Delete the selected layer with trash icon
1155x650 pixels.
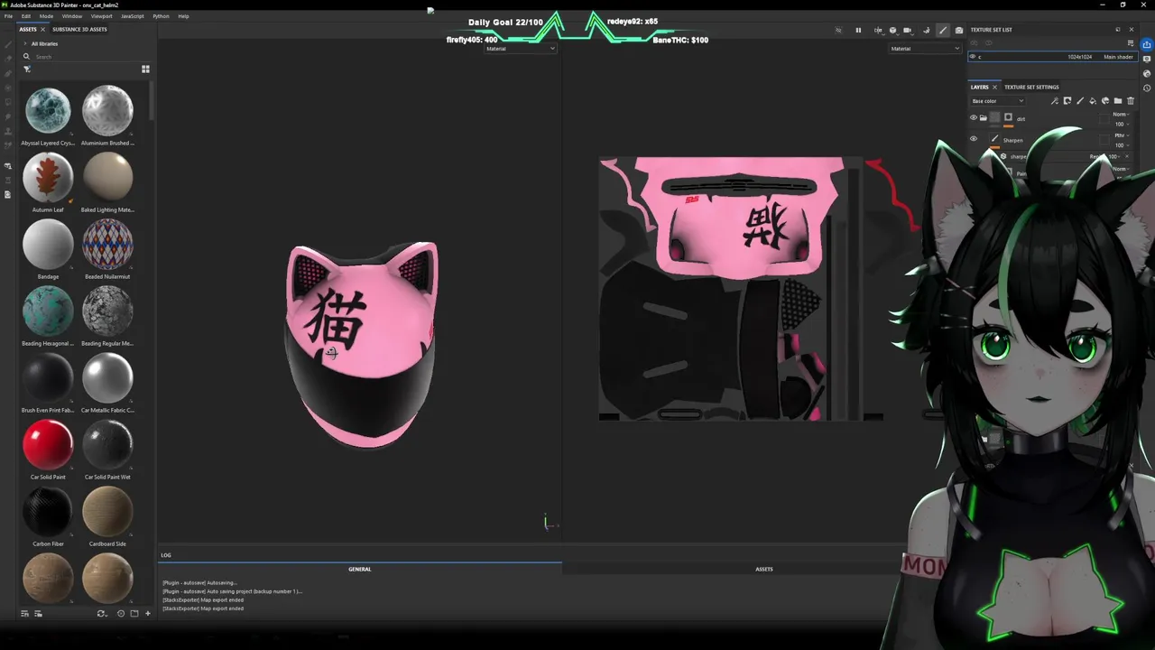coord(1131,101)
